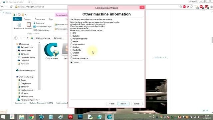Screen dimensions: 213x120
Task: Open File Explorer from the taskbar
Action: click(x=22, y=117)
